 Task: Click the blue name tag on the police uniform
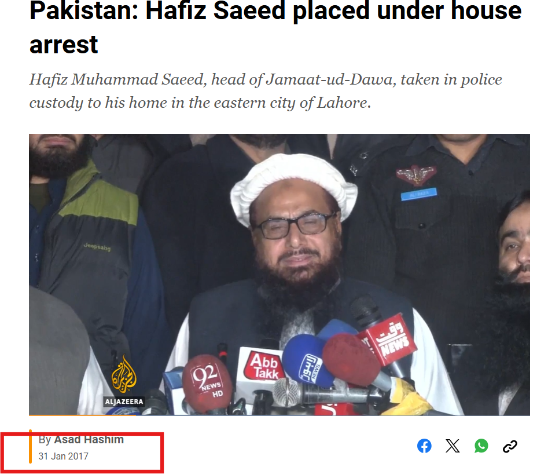click(419, 194)
